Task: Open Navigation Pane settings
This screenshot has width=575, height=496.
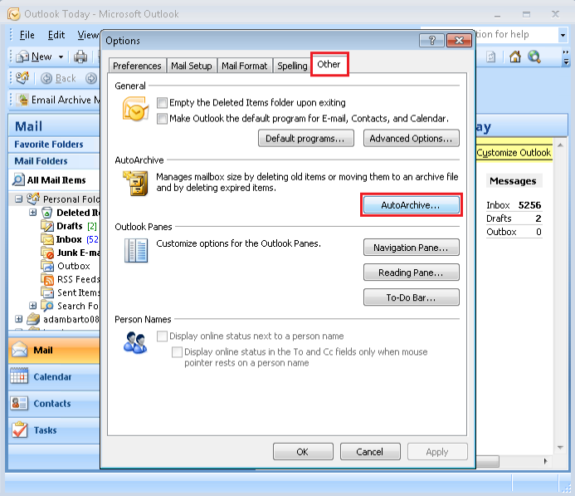Action: (411, 248)
